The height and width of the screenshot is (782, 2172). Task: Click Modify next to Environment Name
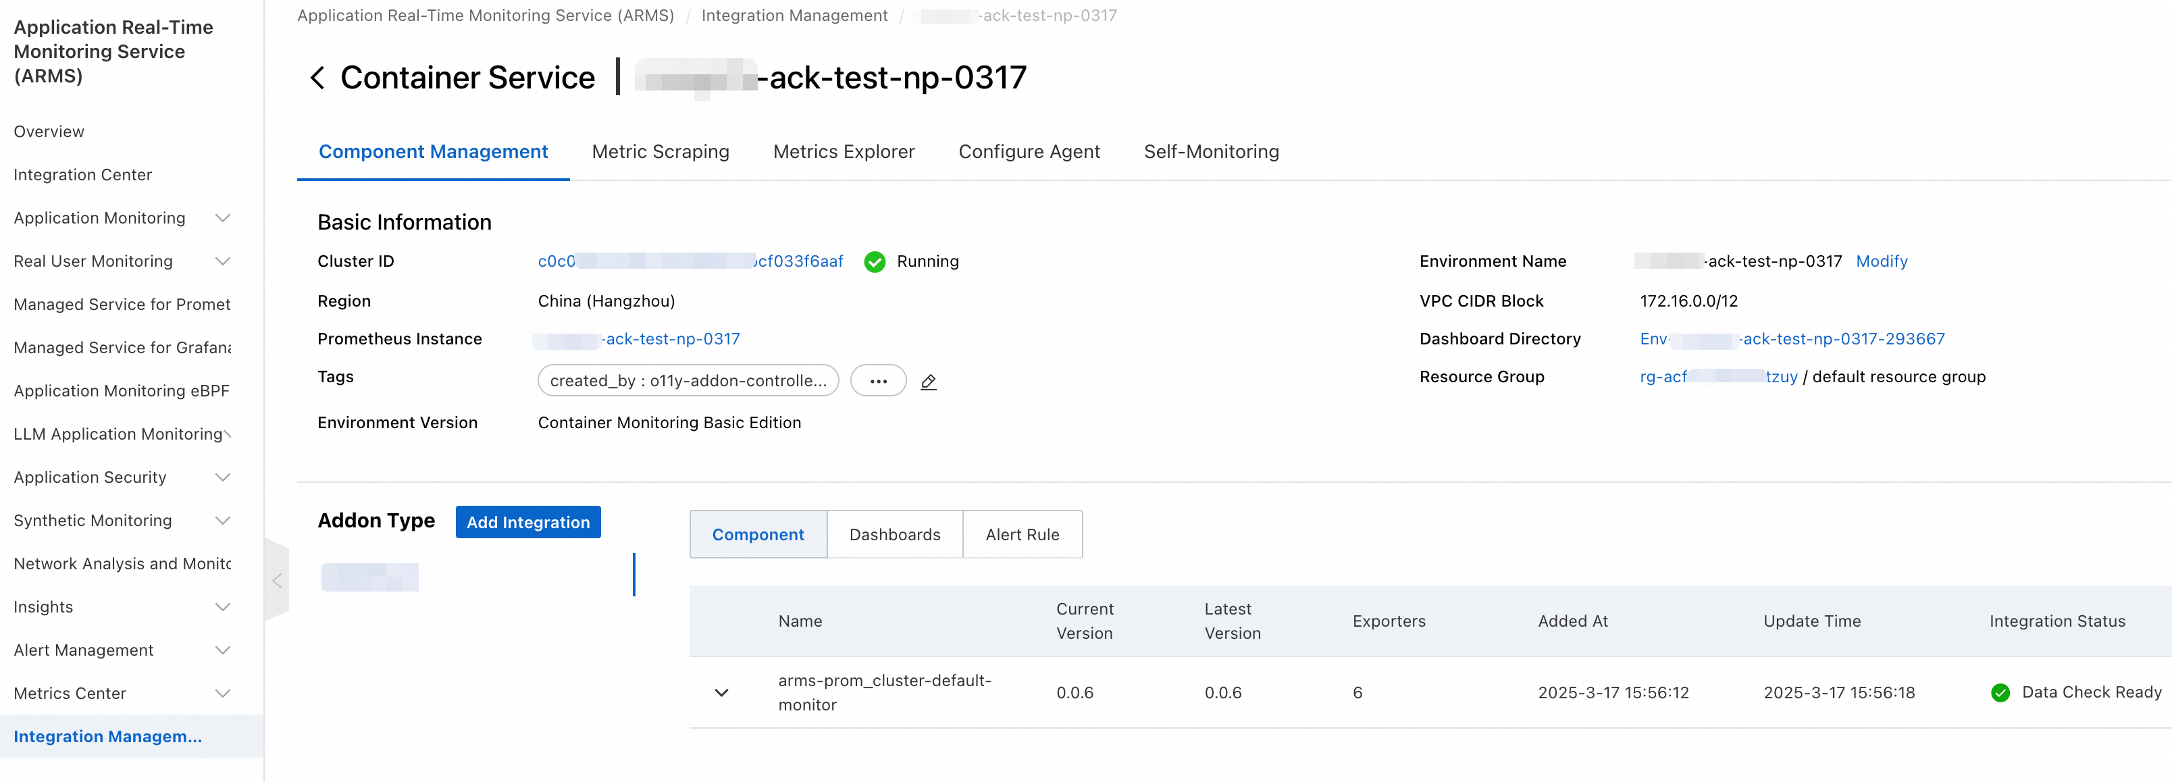(1881, 261)
